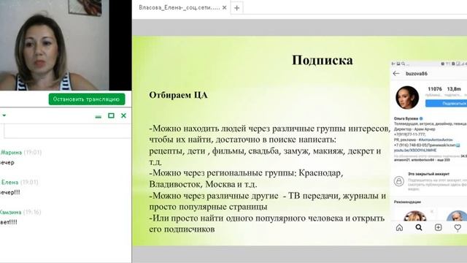The image size is (467, 263).
Task: Close the Власова_Елена-_соц.сети tab with its X
Action: point(225,8)
